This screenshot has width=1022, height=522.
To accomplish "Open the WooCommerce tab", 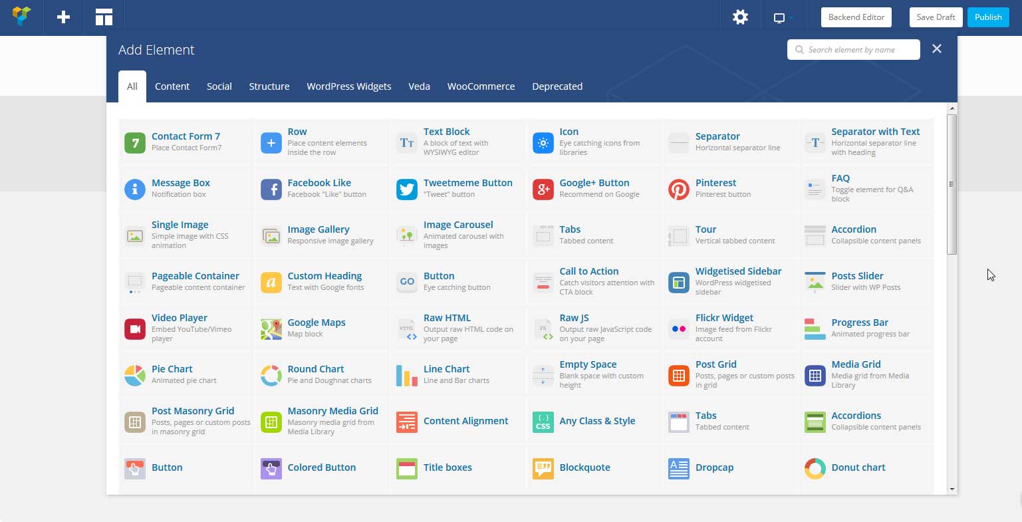I will 481,86.
